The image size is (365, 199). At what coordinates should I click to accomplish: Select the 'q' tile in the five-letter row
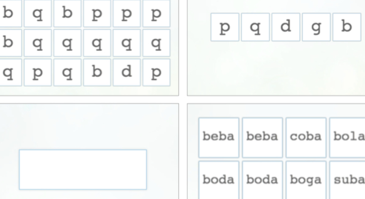[x=255, y=27]
